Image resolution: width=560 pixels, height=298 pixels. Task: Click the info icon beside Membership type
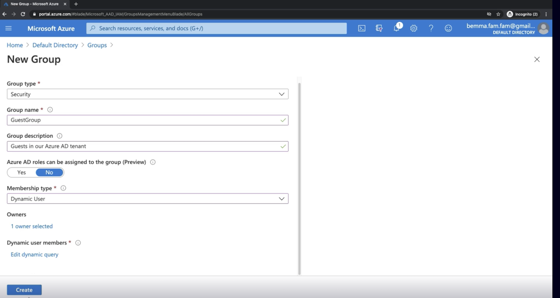[x=63, y=188]
